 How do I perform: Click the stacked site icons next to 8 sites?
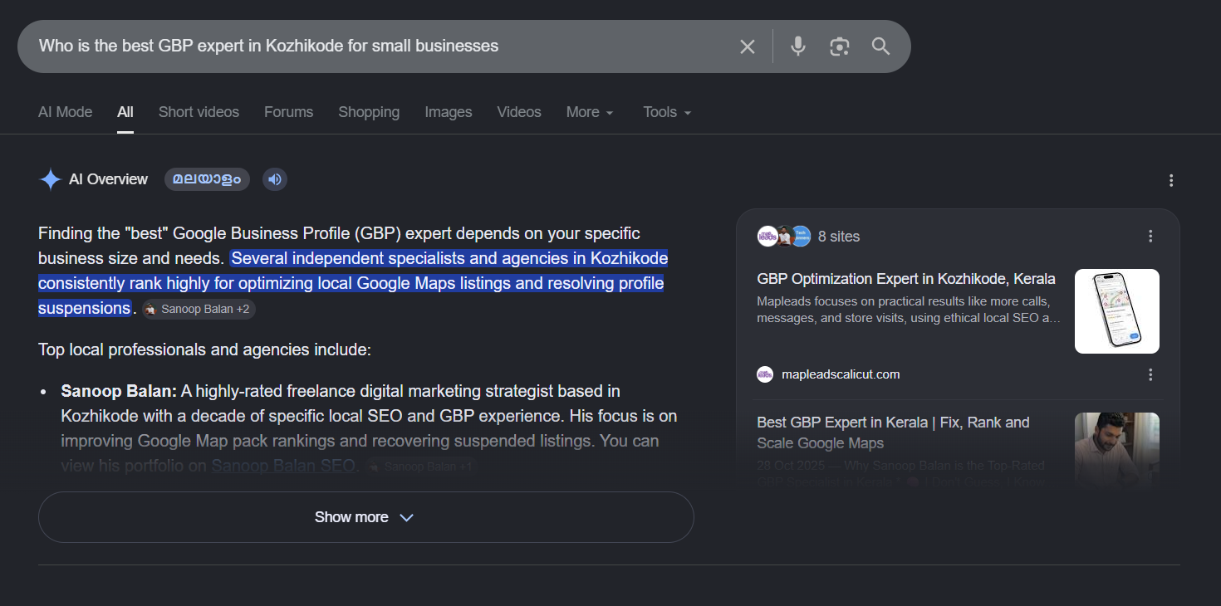pos(783,237)
